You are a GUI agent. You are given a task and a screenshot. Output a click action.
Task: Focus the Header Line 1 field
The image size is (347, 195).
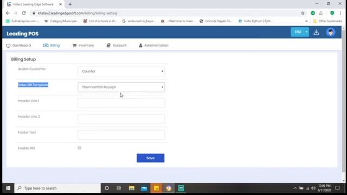[121, 103]
